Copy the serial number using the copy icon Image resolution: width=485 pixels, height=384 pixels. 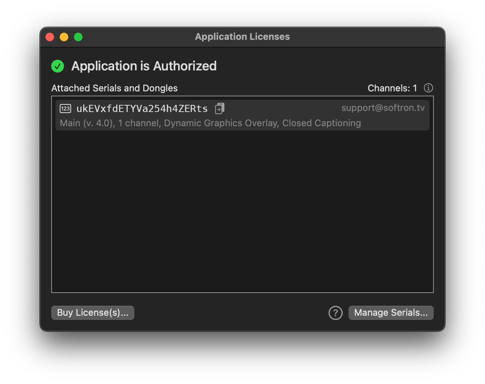pyautogui.click(x=220, y=108)
